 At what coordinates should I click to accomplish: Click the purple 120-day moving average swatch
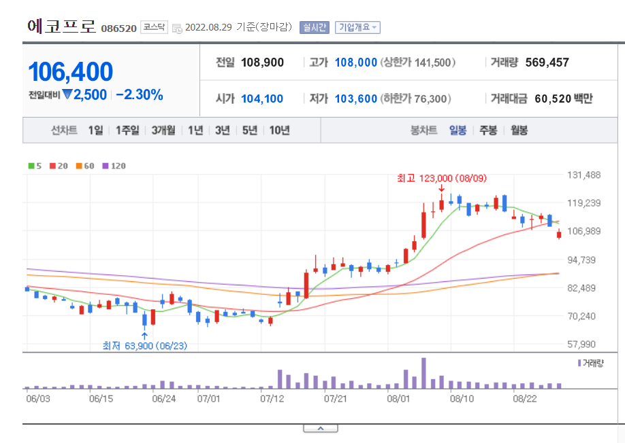tap(106, 166)
